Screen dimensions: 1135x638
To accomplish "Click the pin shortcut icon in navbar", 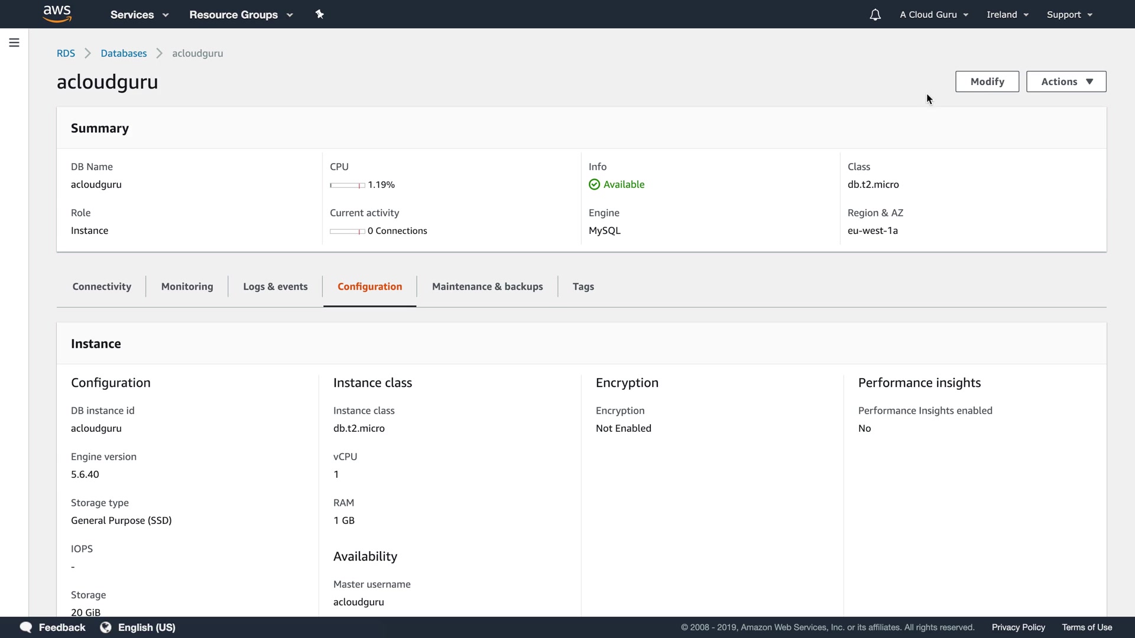I will coord(320,14).
